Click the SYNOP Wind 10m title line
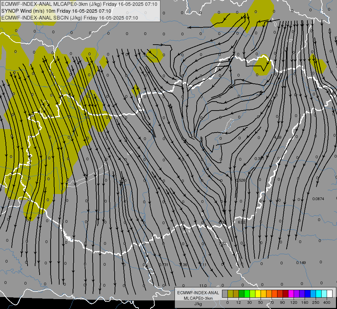This screenshot has height=309, width=337. 56,11
